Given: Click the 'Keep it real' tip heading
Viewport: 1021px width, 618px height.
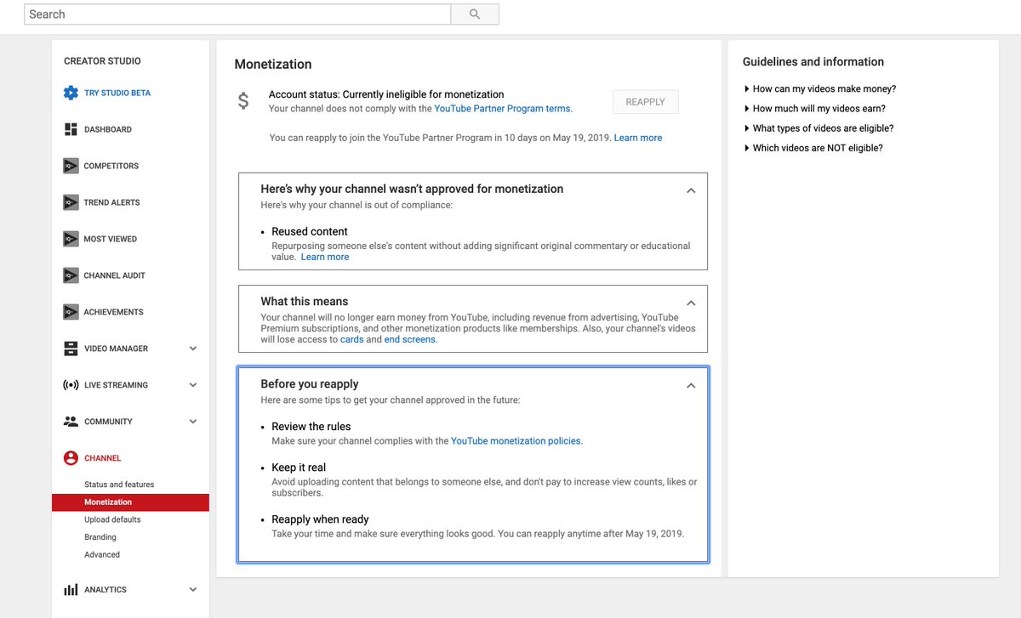Looking at the screenshot, I should pos(299,468).
